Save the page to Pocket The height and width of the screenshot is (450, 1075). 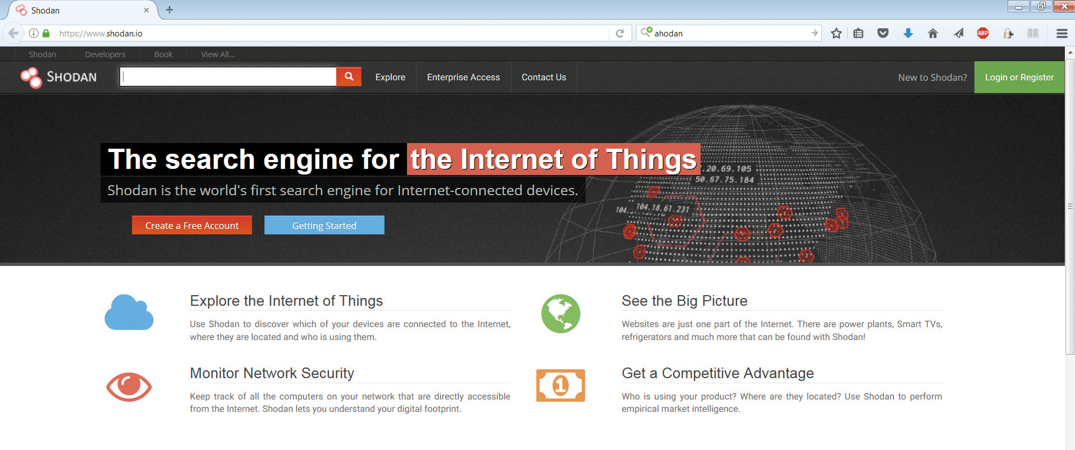click(x=883, y=33)
